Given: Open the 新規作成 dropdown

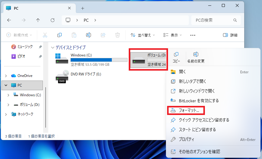Looking at the screenshot, I should click(x=19, y=35).
